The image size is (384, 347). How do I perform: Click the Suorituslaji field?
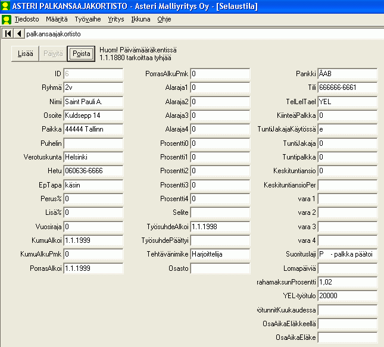pyautogui.click(x=348, y=254)
